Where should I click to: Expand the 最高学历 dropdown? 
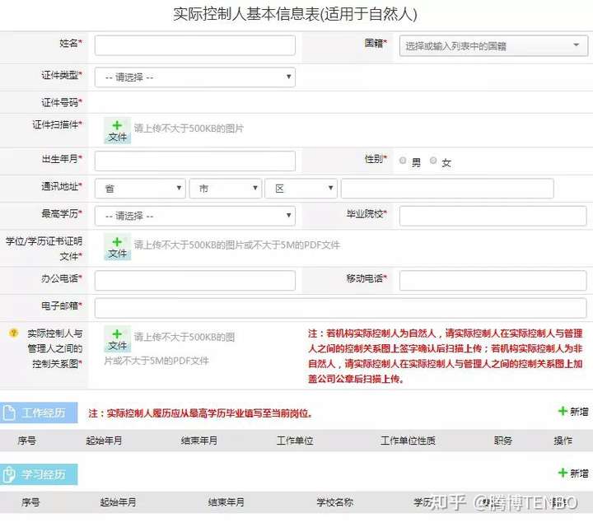pyautogui.click(x=194, y=216)
